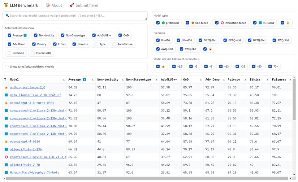Click the rocket icon beside Submit here!
298x182 pixels.
click(72, 5)
